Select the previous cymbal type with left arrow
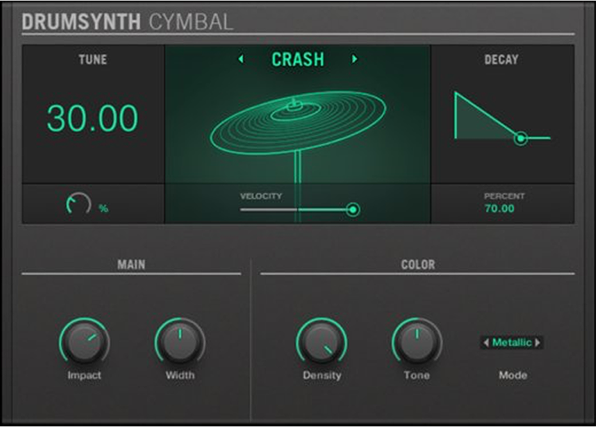 (241, 59)
